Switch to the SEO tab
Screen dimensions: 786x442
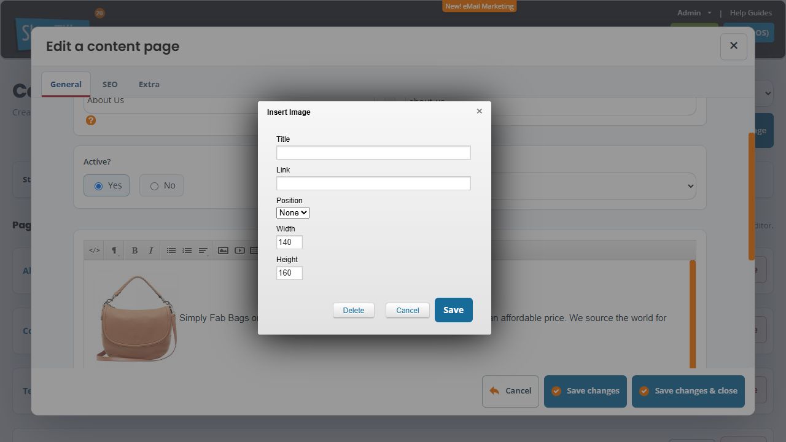tap(110, 84)
